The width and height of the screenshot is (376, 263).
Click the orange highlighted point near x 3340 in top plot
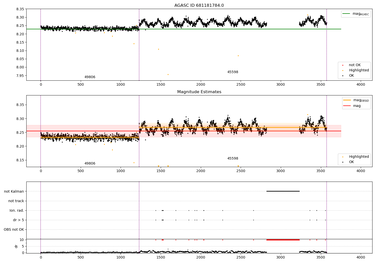[x=308, y=15]
